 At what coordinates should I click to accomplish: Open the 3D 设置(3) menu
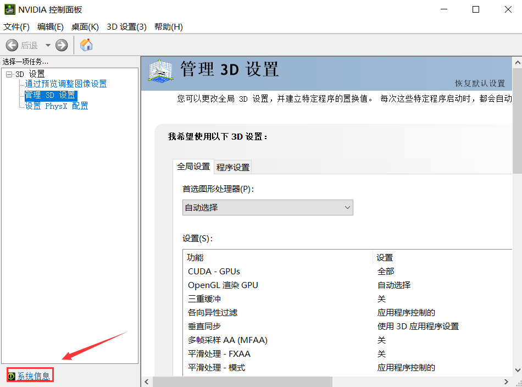[x=126, y=26]
